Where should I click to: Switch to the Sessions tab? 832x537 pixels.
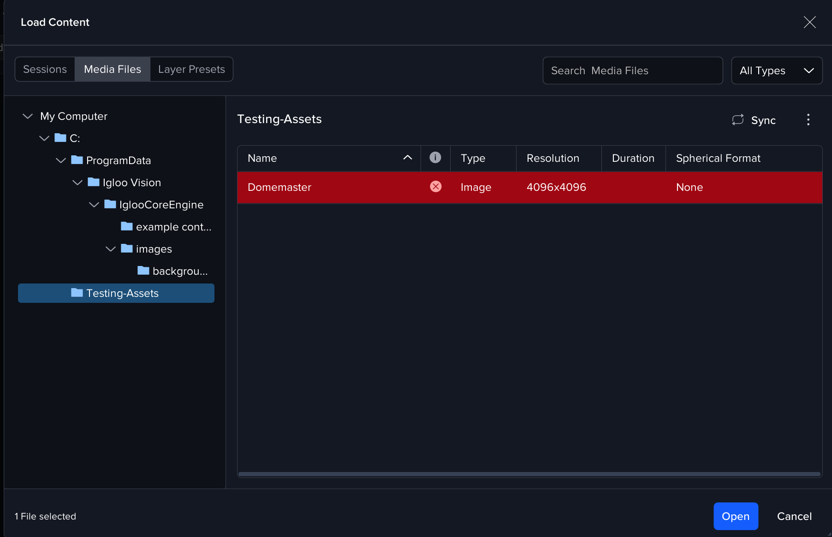tap(45, 69)
